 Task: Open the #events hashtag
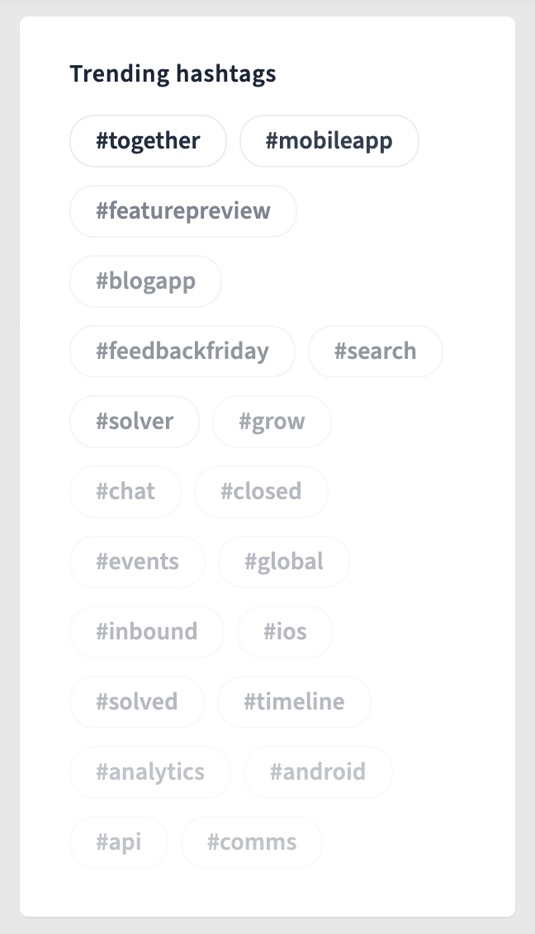(137, 561)
